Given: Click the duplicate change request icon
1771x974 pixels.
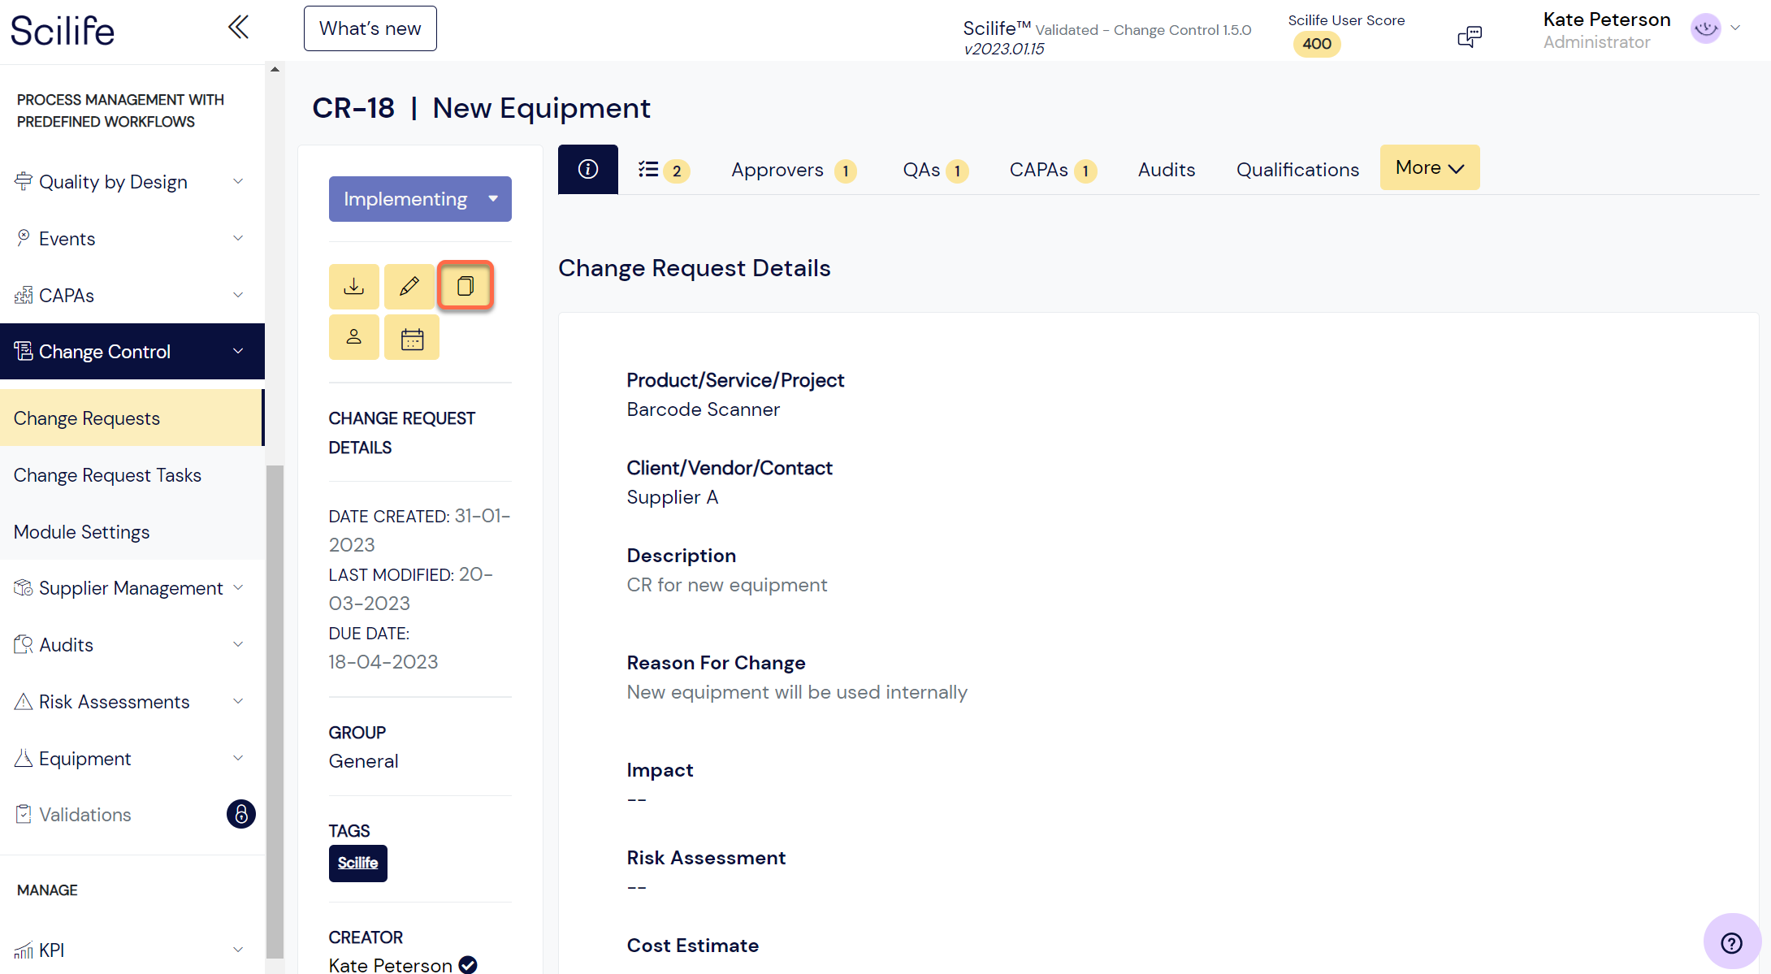Looking at the screenshot, I should (465, 286).
